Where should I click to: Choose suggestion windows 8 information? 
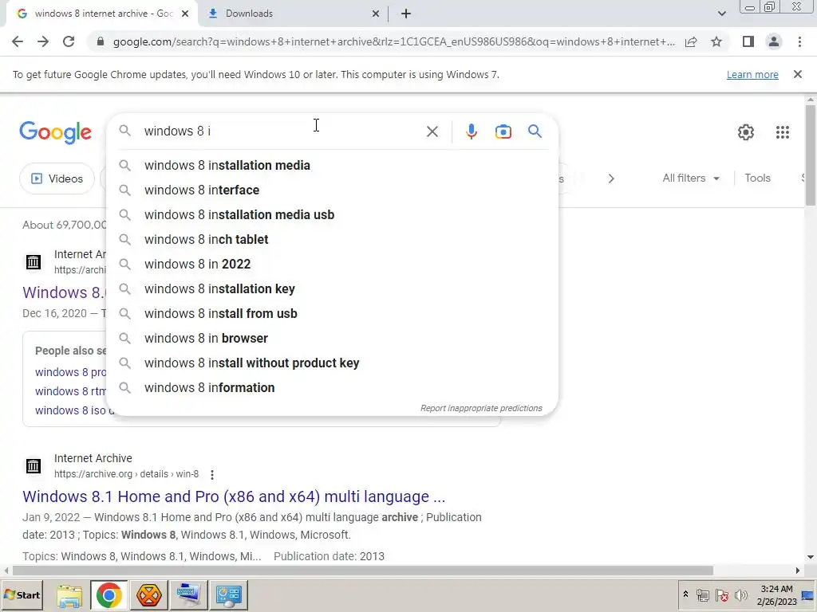point(332,388)
